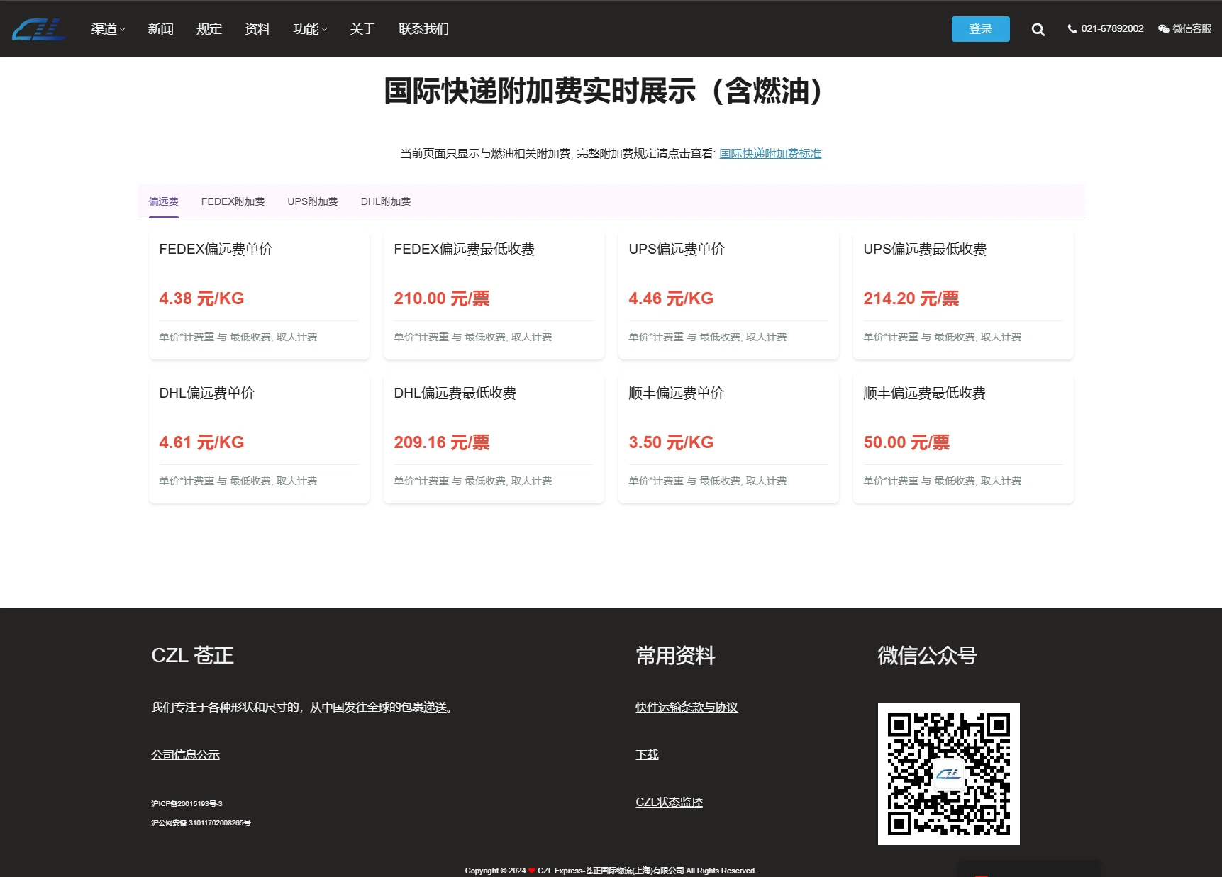Click the 沪ICP备20015193号-3 record number
1222x877 pixels.
(187, 804)
